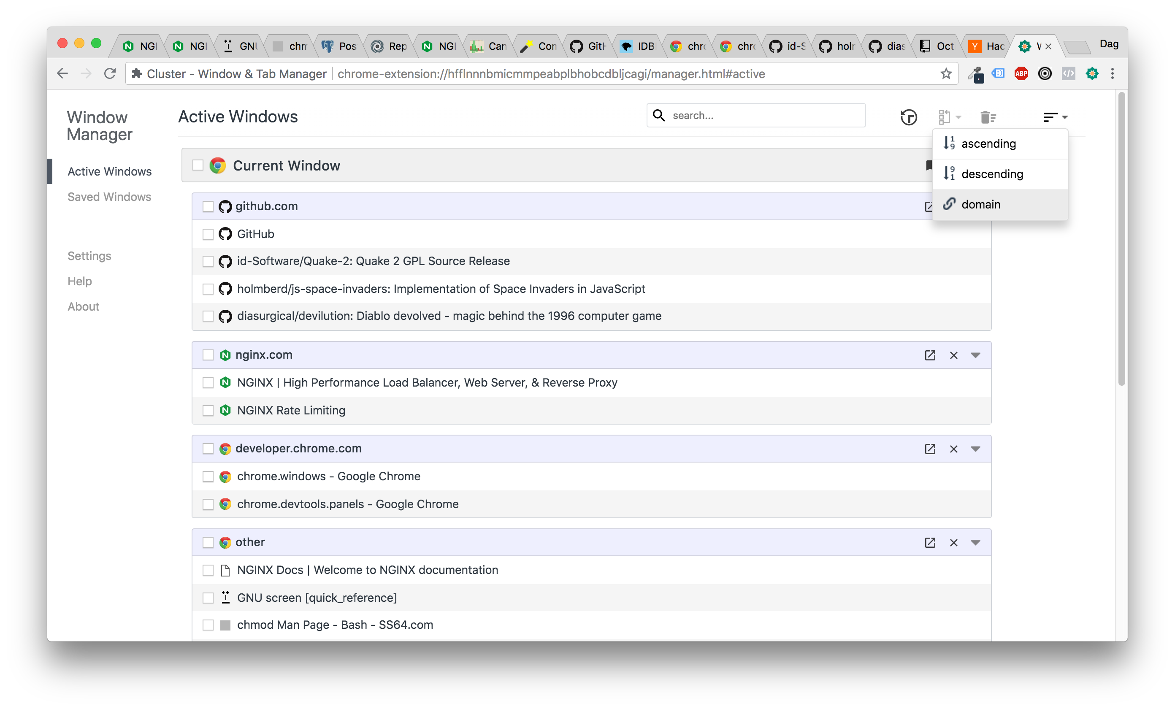Switch to the GNU browser tab
The image size is (1175, 709).
pos(239,46)
